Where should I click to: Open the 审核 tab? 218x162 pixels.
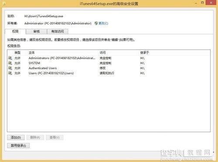click(x=36, y=31)
